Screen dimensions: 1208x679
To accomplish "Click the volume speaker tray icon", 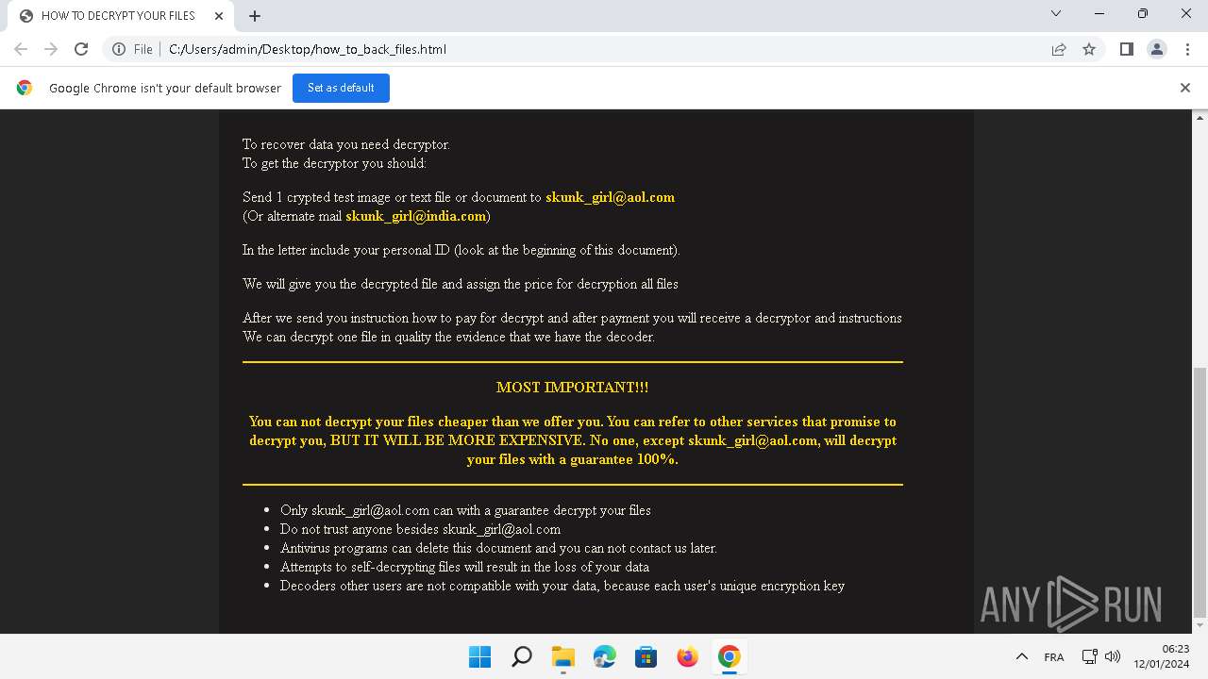I will (1112, 656).
